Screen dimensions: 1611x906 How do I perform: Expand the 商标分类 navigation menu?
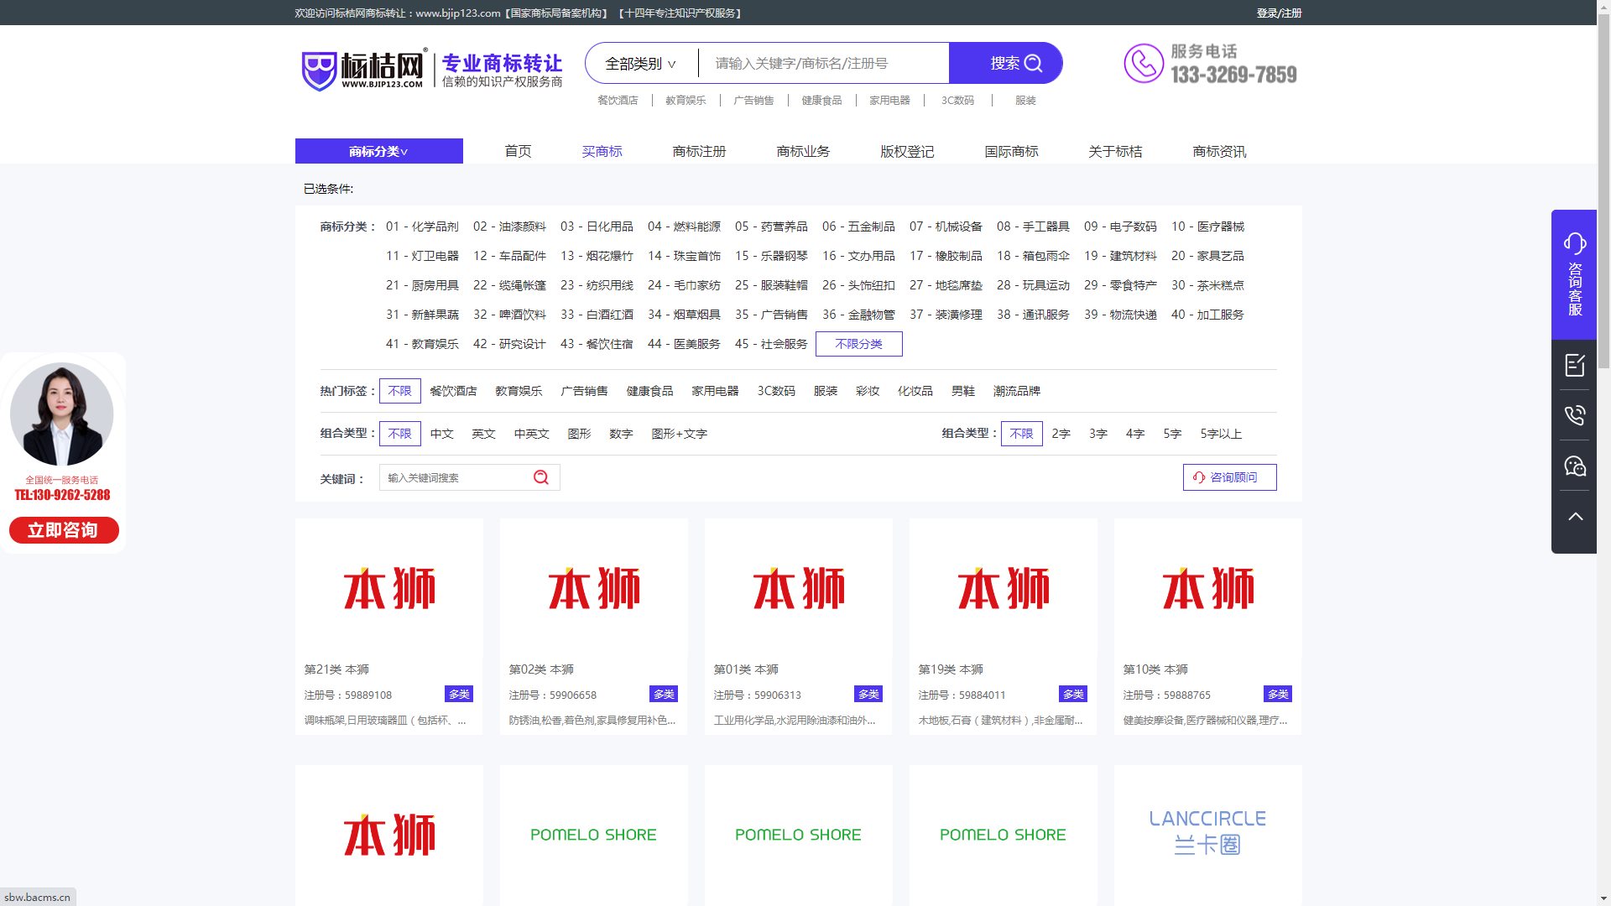pos(378,151)
